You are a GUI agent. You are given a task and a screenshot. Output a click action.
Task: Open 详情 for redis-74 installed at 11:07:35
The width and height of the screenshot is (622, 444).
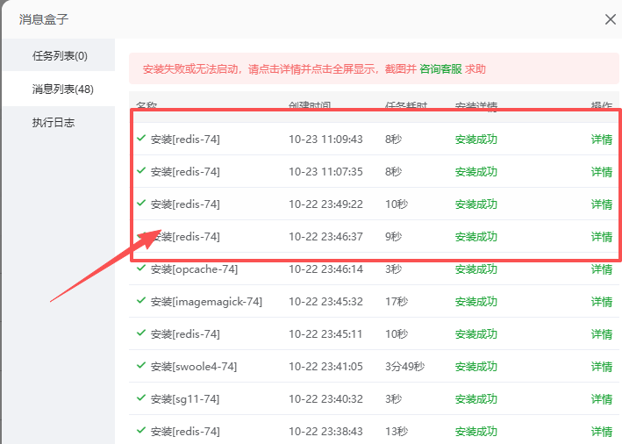(x=601, y=172)
